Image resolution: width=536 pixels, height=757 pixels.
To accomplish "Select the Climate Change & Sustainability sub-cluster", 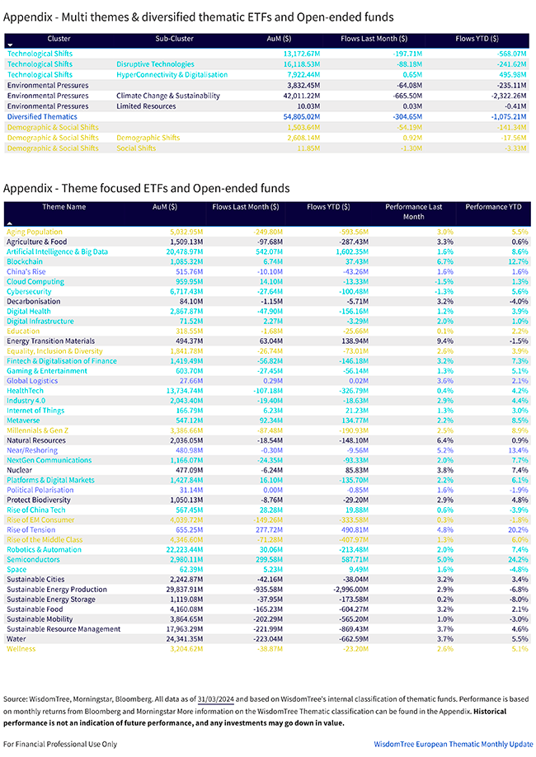I will click(167, 96).
